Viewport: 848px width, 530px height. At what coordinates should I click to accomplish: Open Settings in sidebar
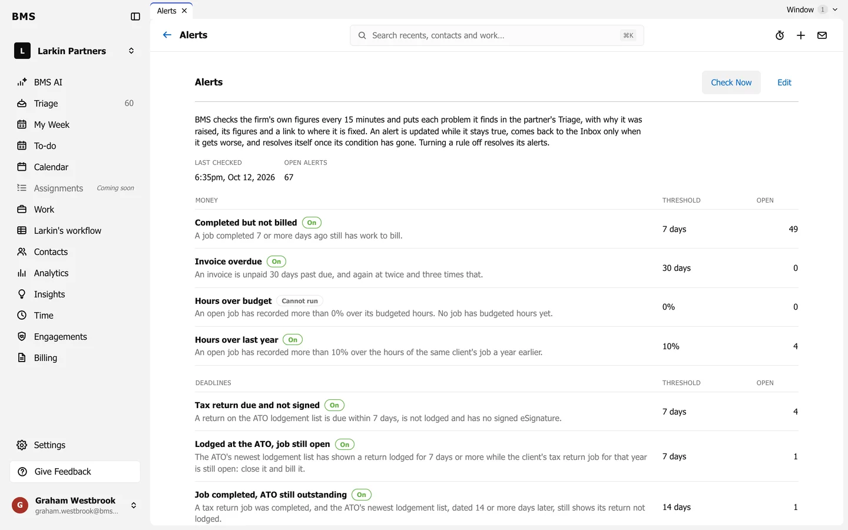[x=75, y=445]
